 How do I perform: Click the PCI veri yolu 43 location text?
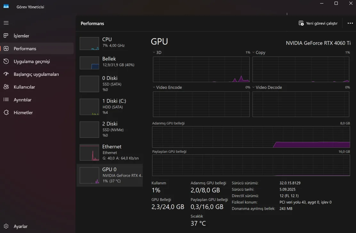point(305,202)
